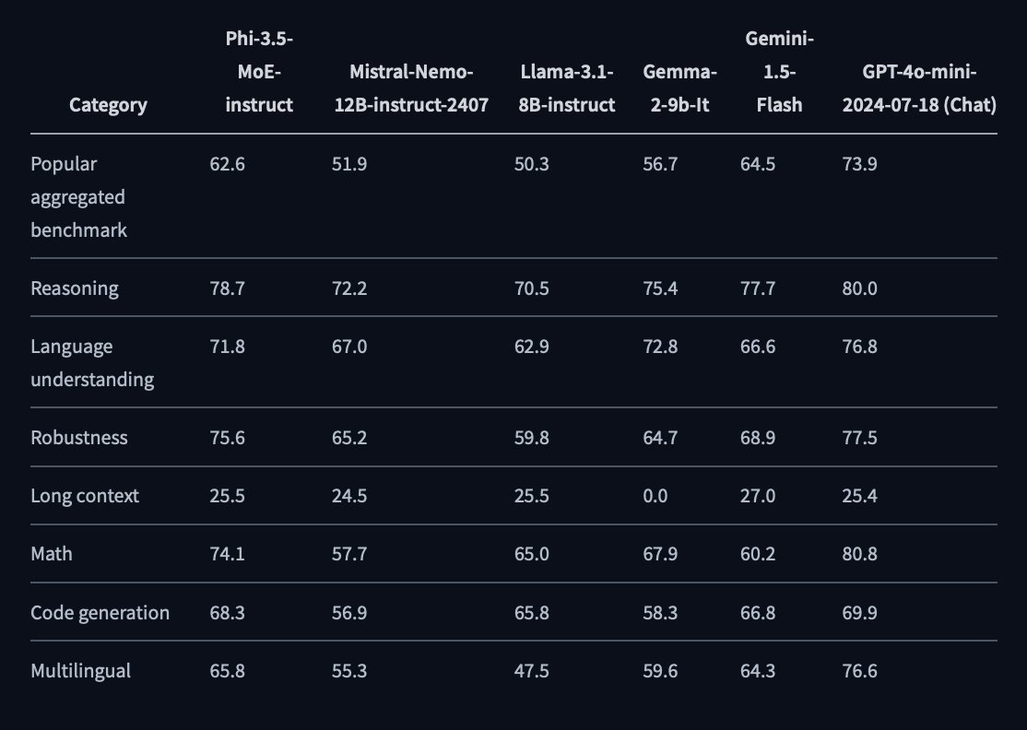Click the Category column header
Image resolution: width=1027 pixels, height=730 pixels.
pos(108,105)
